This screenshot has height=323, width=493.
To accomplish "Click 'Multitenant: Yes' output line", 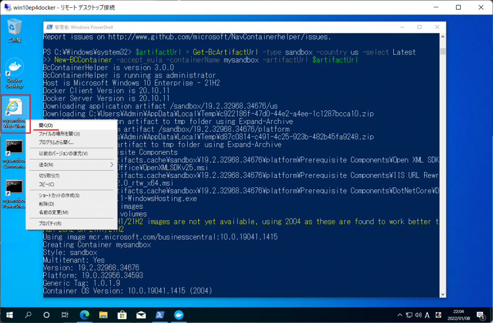I will pyautogui.click(x=74, y=260).
